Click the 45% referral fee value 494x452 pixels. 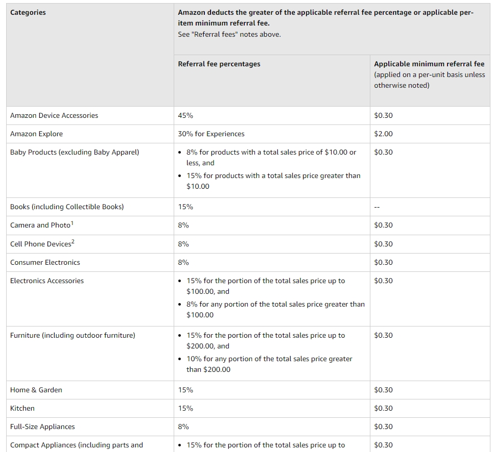click(x=185, y=115)
